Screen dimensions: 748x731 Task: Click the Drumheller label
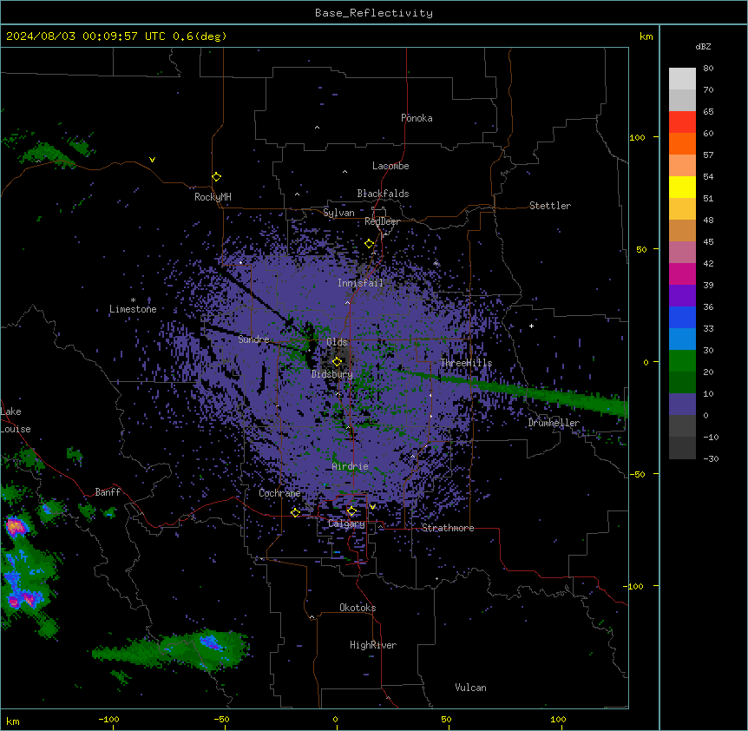(x=554, y=423)
